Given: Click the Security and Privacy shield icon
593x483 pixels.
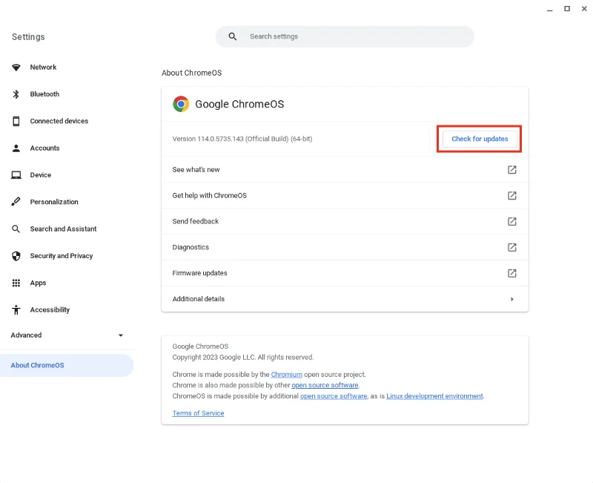Looking at the screenshot, I should coord(16,255).
